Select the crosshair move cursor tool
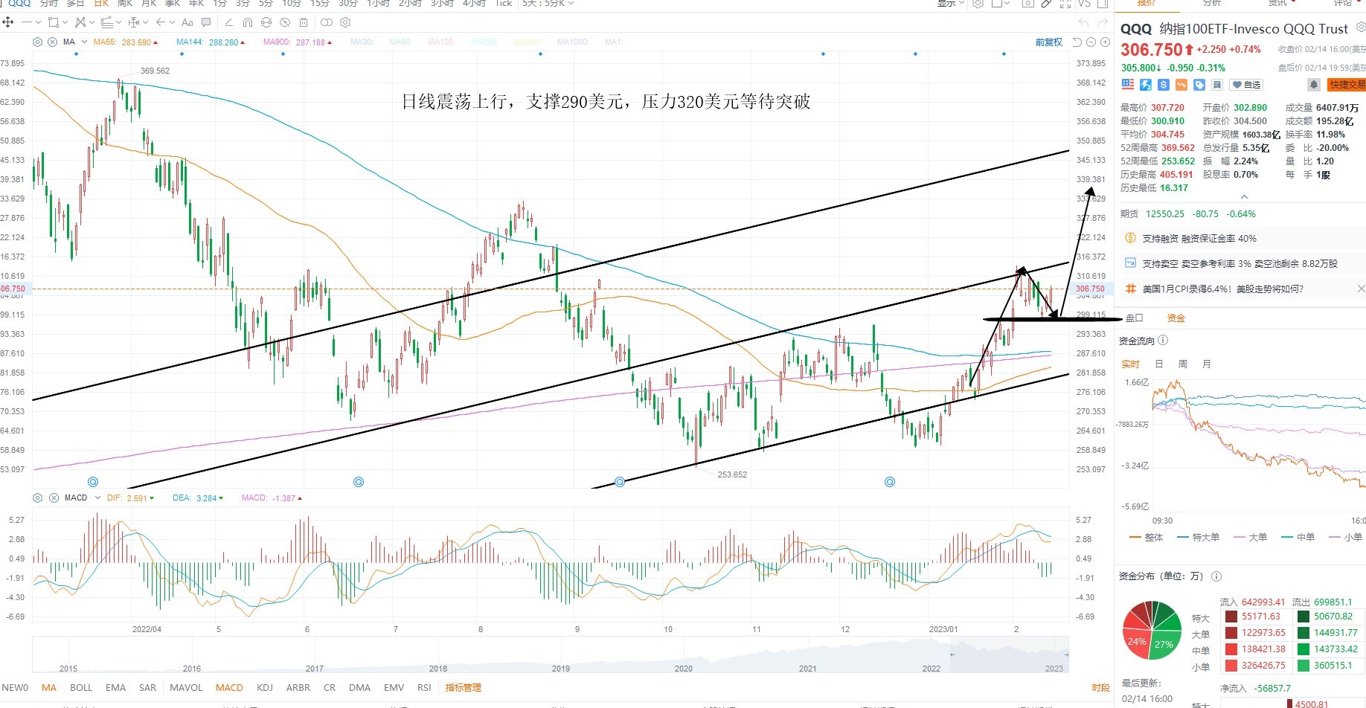Image resolution: width=1366 pixels, height=708 pixels. pyautogui.click(x=8, y=22)
